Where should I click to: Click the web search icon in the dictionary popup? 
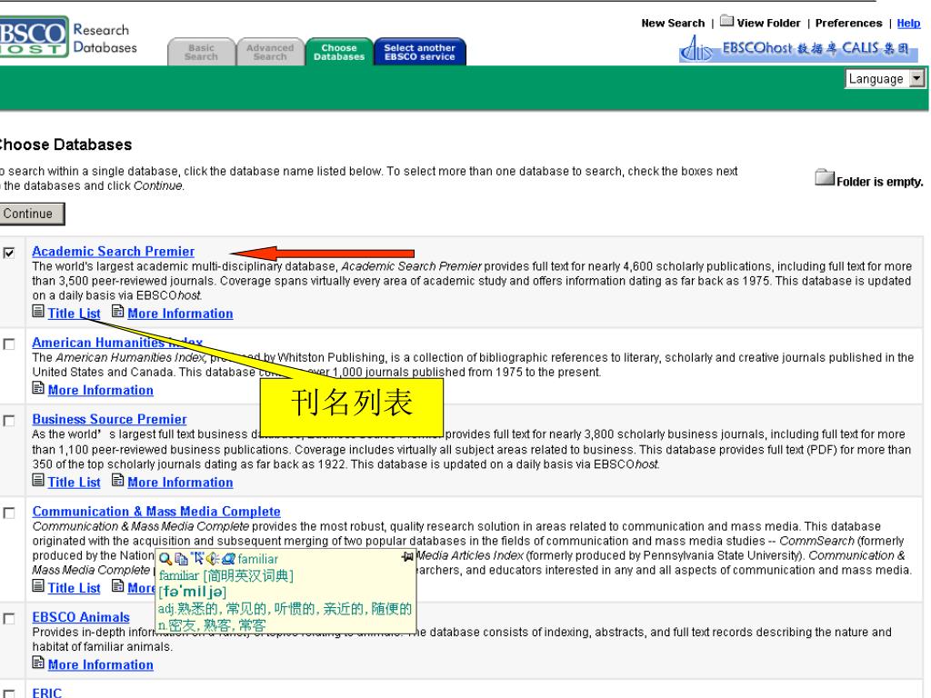pos(228,559)
